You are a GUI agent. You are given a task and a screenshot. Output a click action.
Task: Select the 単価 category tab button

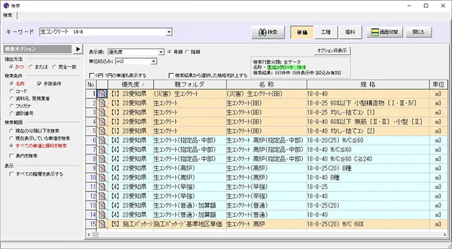tap(302, 32)
